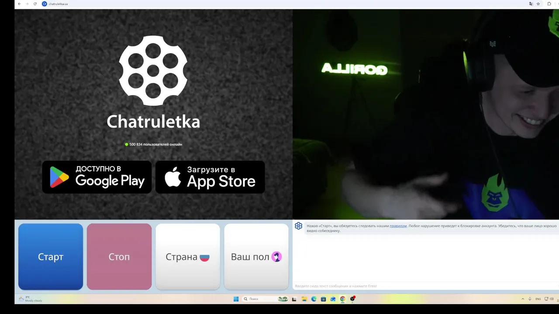Click the Russian flag icon on Страна
This screenshot has width=559, height=314.
[x=204, y=257]
